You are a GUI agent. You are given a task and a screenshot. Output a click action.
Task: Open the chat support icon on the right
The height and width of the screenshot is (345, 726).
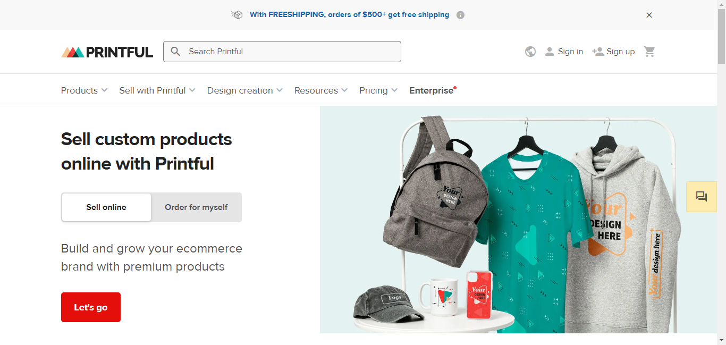coord(701,196)
